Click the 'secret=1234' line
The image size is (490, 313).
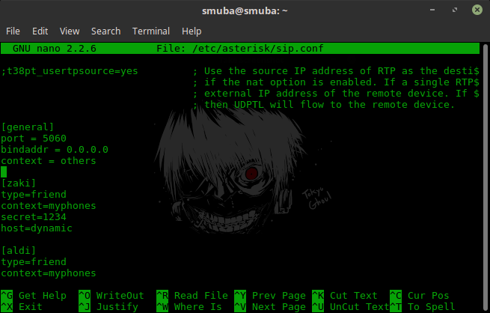click(x=34, y=216)
